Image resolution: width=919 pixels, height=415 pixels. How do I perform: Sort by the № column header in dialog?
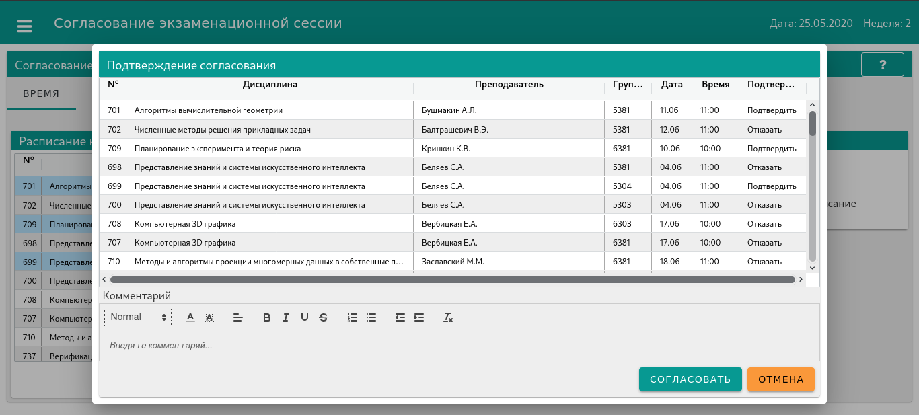113,85
